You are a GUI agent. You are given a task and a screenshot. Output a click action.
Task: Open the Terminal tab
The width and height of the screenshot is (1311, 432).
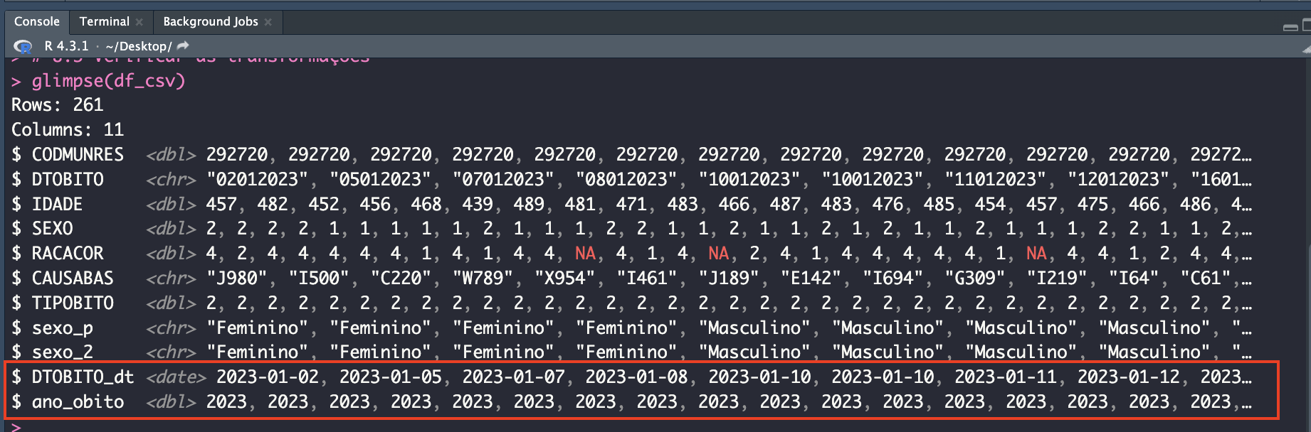coord(104,21)
